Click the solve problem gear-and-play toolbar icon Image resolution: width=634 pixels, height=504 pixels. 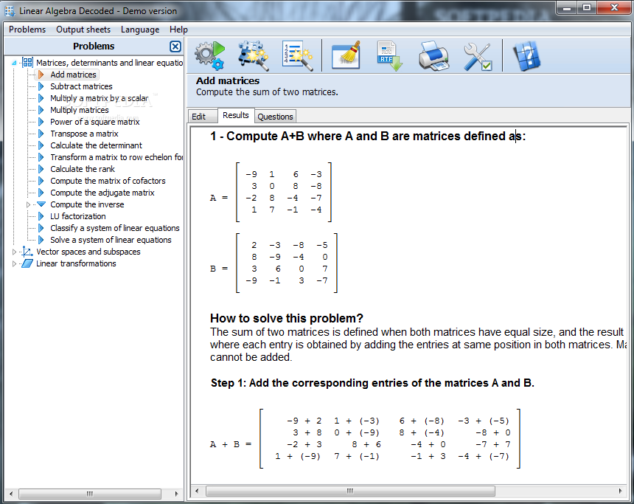pos(209,55)
